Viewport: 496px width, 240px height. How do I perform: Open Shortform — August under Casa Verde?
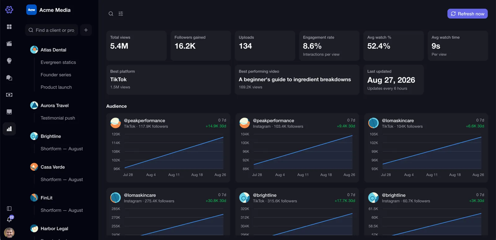click(x=62, y=179)
